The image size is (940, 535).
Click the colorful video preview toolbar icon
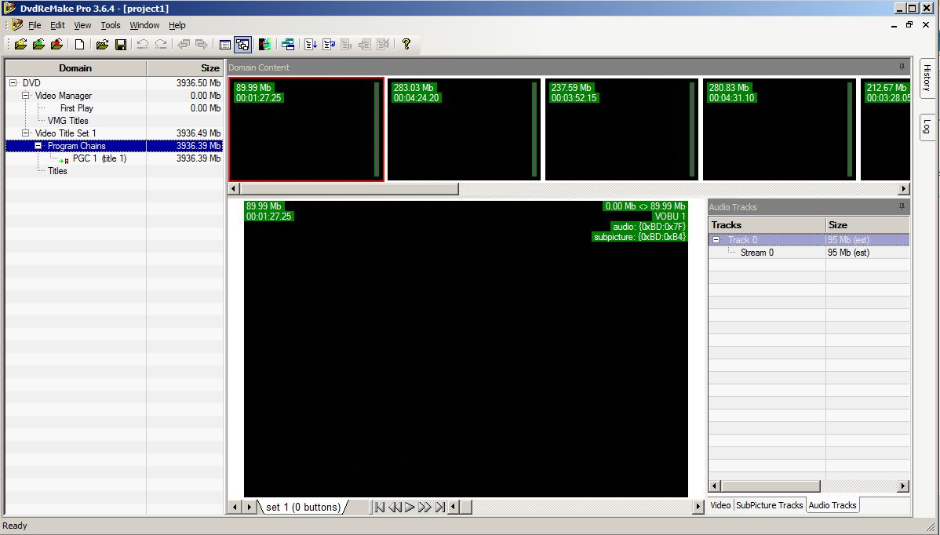click(265, 45)
